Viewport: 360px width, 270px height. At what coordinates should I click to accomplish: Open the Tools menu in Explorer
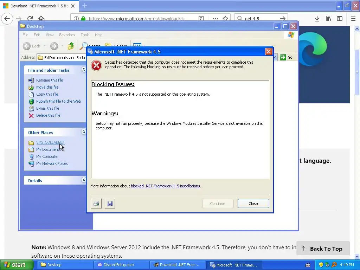[85, 35]
